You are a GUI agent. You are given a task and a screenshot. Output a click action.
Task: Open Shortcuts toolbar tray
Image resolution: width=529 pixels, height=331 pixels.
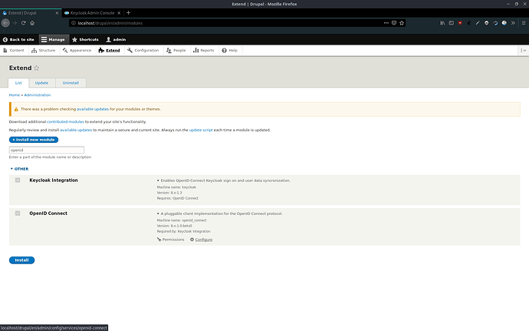[x=85, y=40]
